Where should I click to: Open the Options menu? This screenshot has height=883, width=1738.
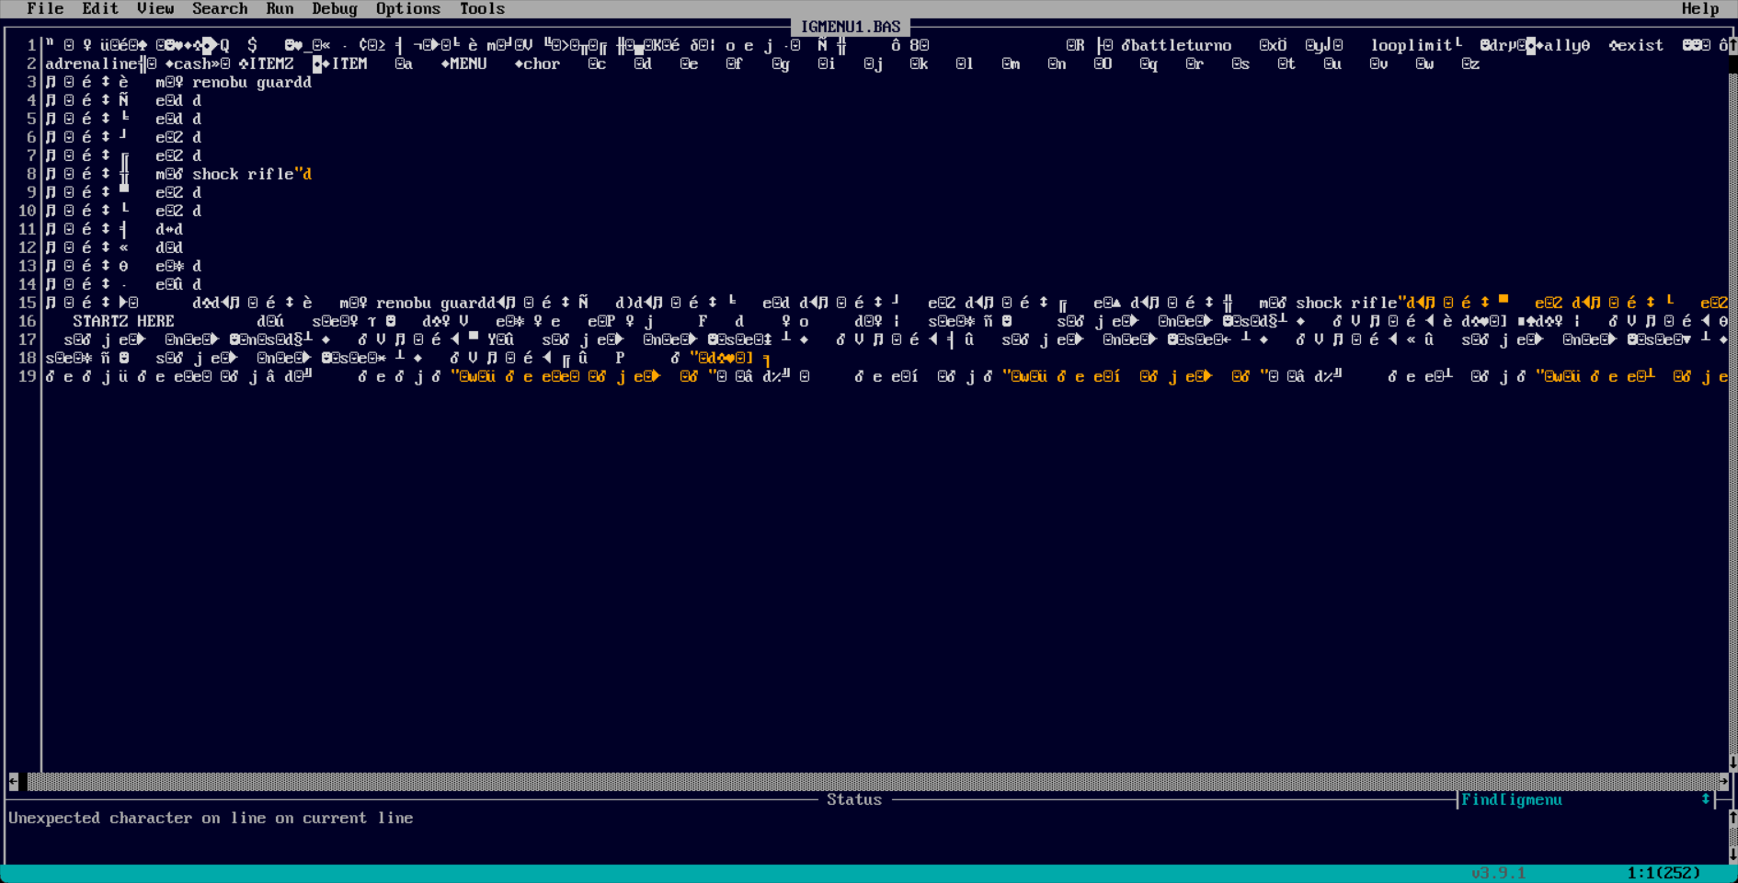[408, 8]
